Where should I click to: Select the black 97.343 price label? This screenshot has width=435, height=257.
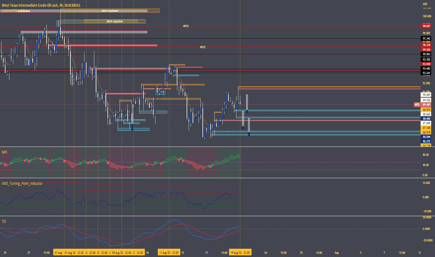click(426, 39)
